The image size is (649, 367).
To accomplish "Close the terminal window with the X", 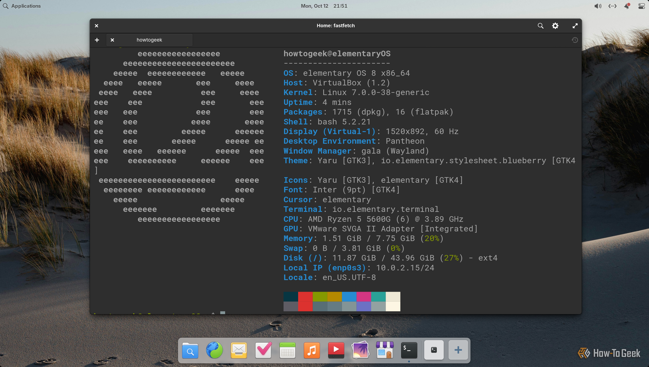I will (96, 26).
